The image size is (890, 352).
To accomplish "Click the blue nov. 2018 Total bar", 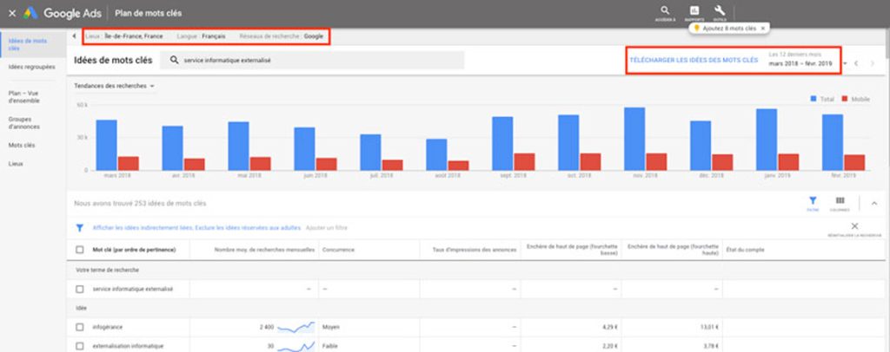I will pos(634,139).
